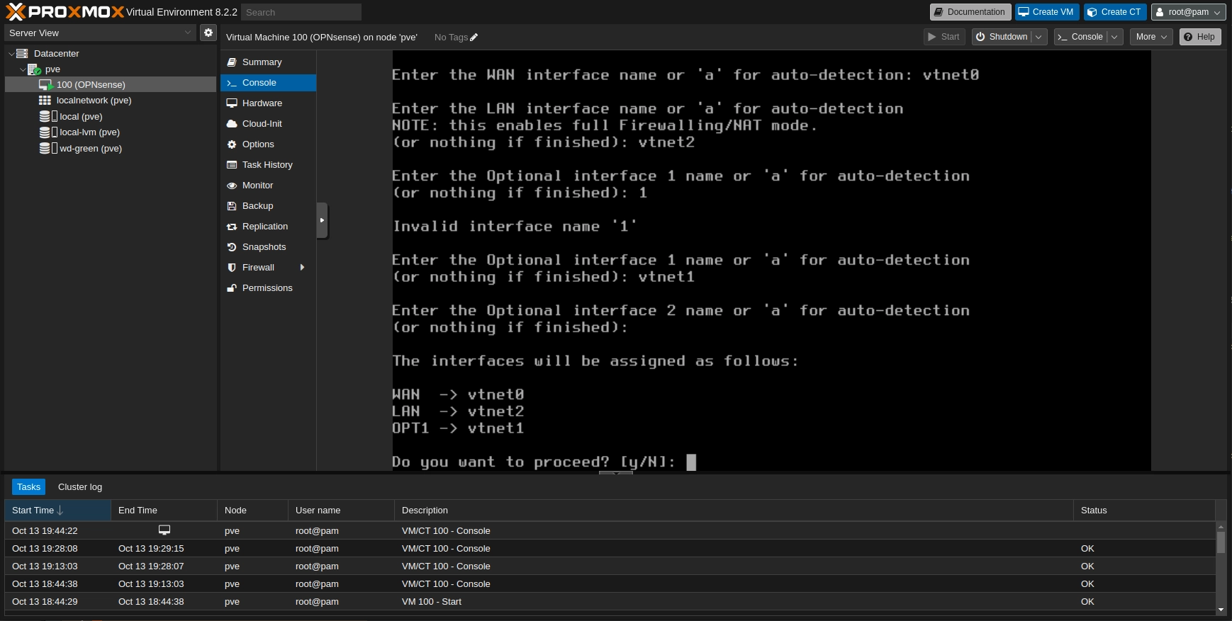This screenshot has width=1232, height=621.
Task: Open the Permissions section
Action: click(x=268, y=288)
